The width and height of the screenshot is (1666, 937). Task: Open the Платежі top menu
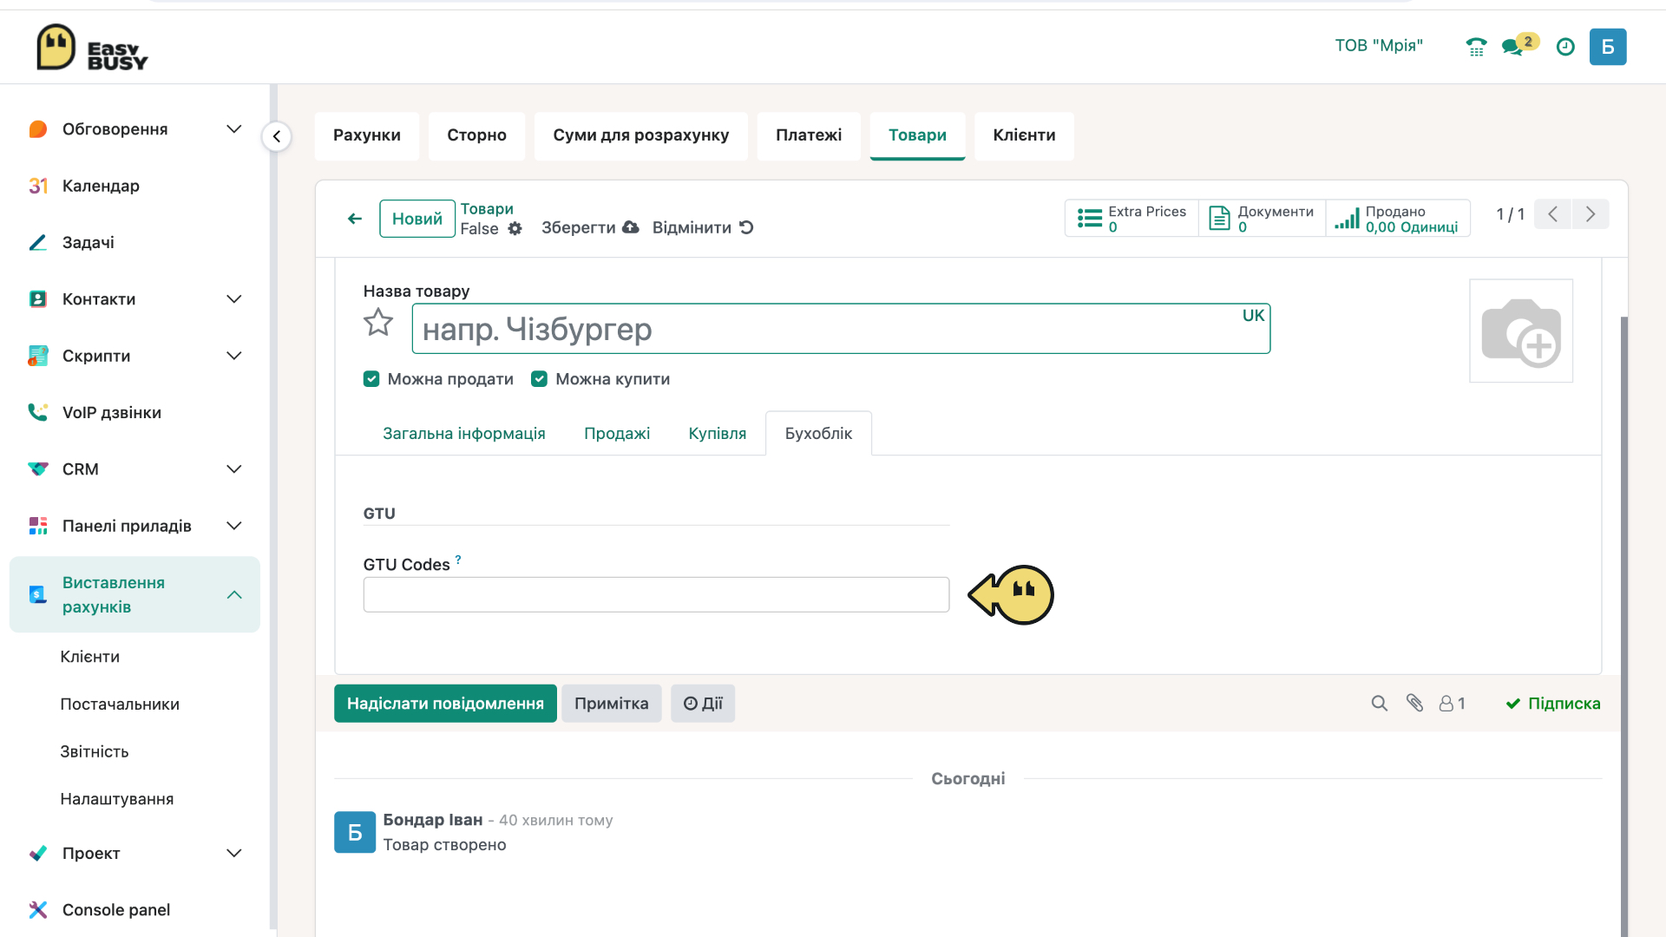point(809,136)
